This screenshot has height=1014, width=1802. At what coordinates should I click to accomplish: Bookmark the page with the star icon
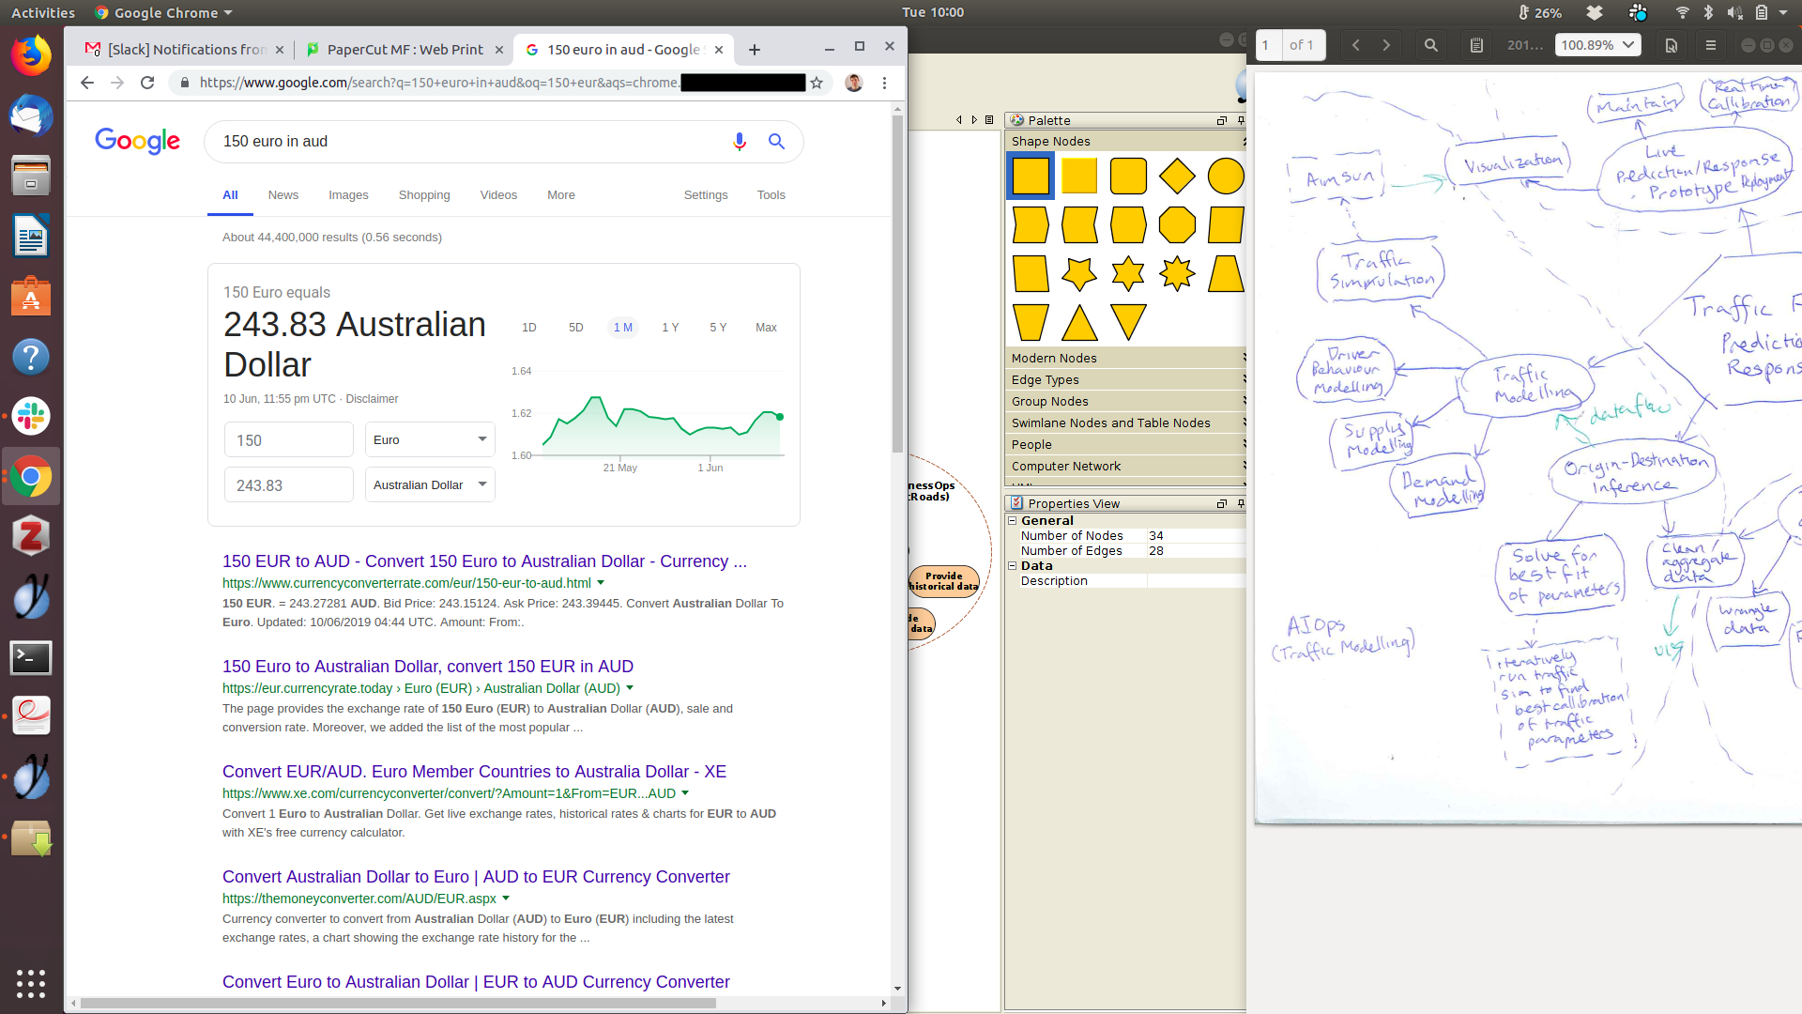tap(817, 83)
